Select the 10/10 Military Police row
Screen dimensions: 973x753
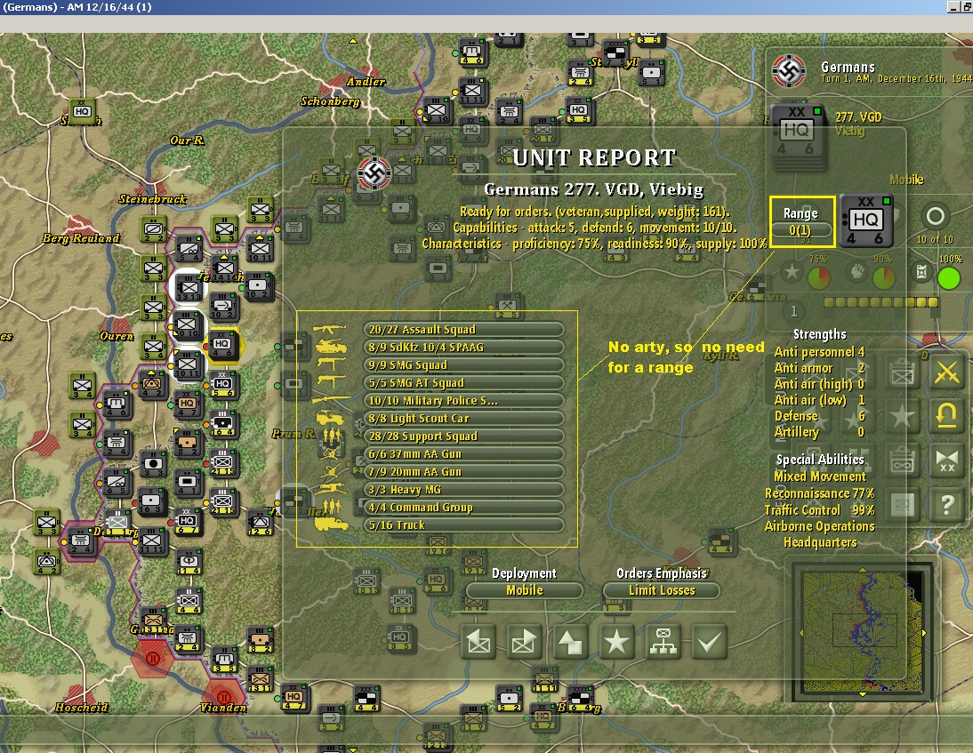click(463, 401)
